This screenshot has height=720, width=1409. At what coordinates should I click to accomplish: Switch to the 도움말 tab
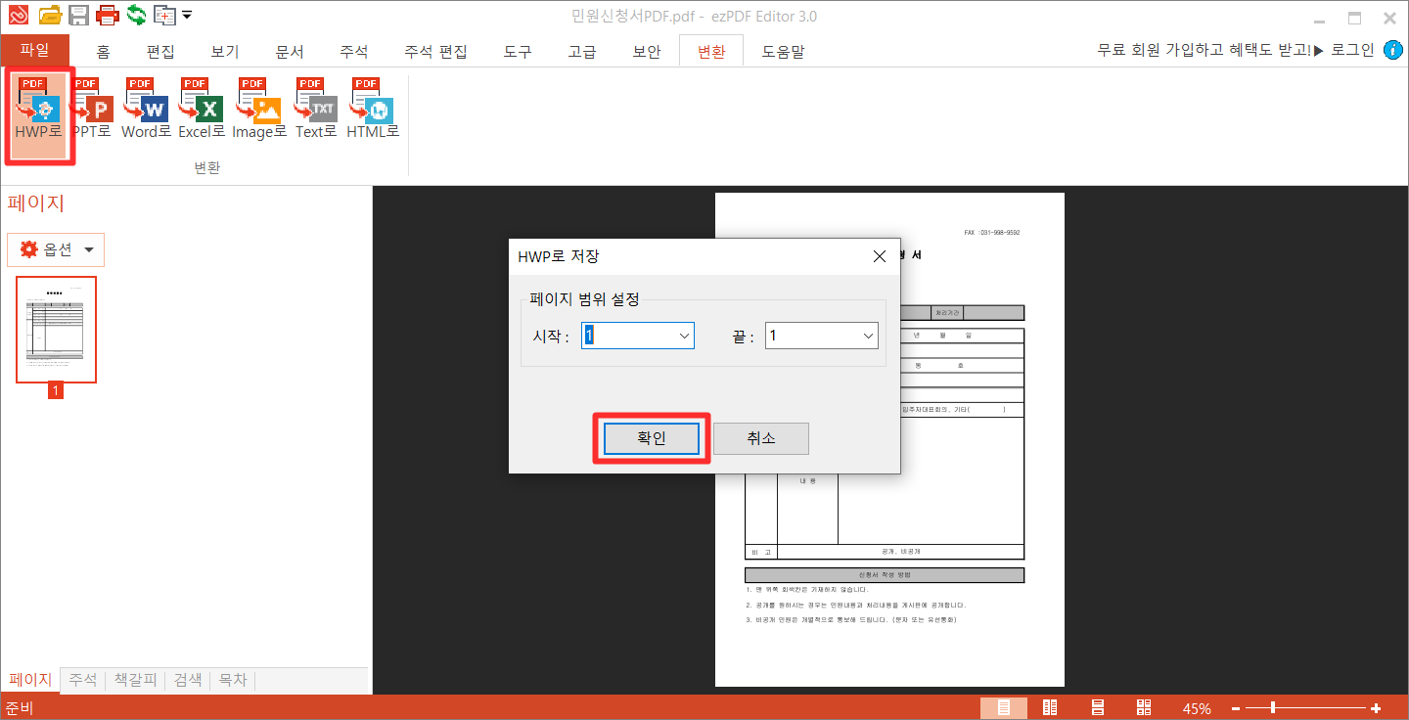coord(783,52)
